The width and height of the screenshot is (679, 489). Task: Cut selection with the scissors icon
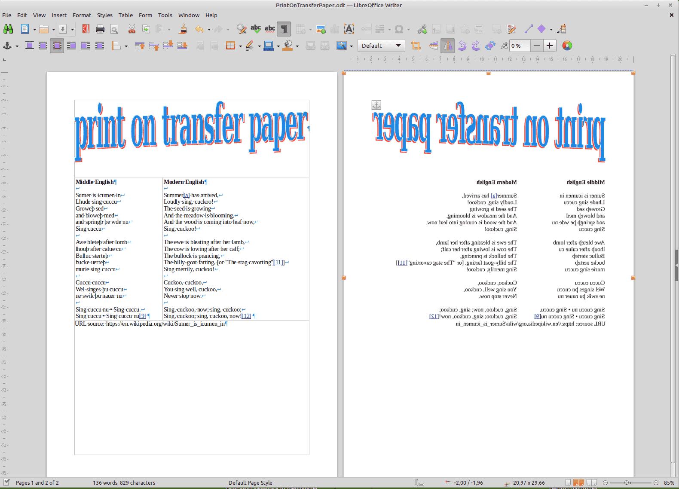(132, 29)
